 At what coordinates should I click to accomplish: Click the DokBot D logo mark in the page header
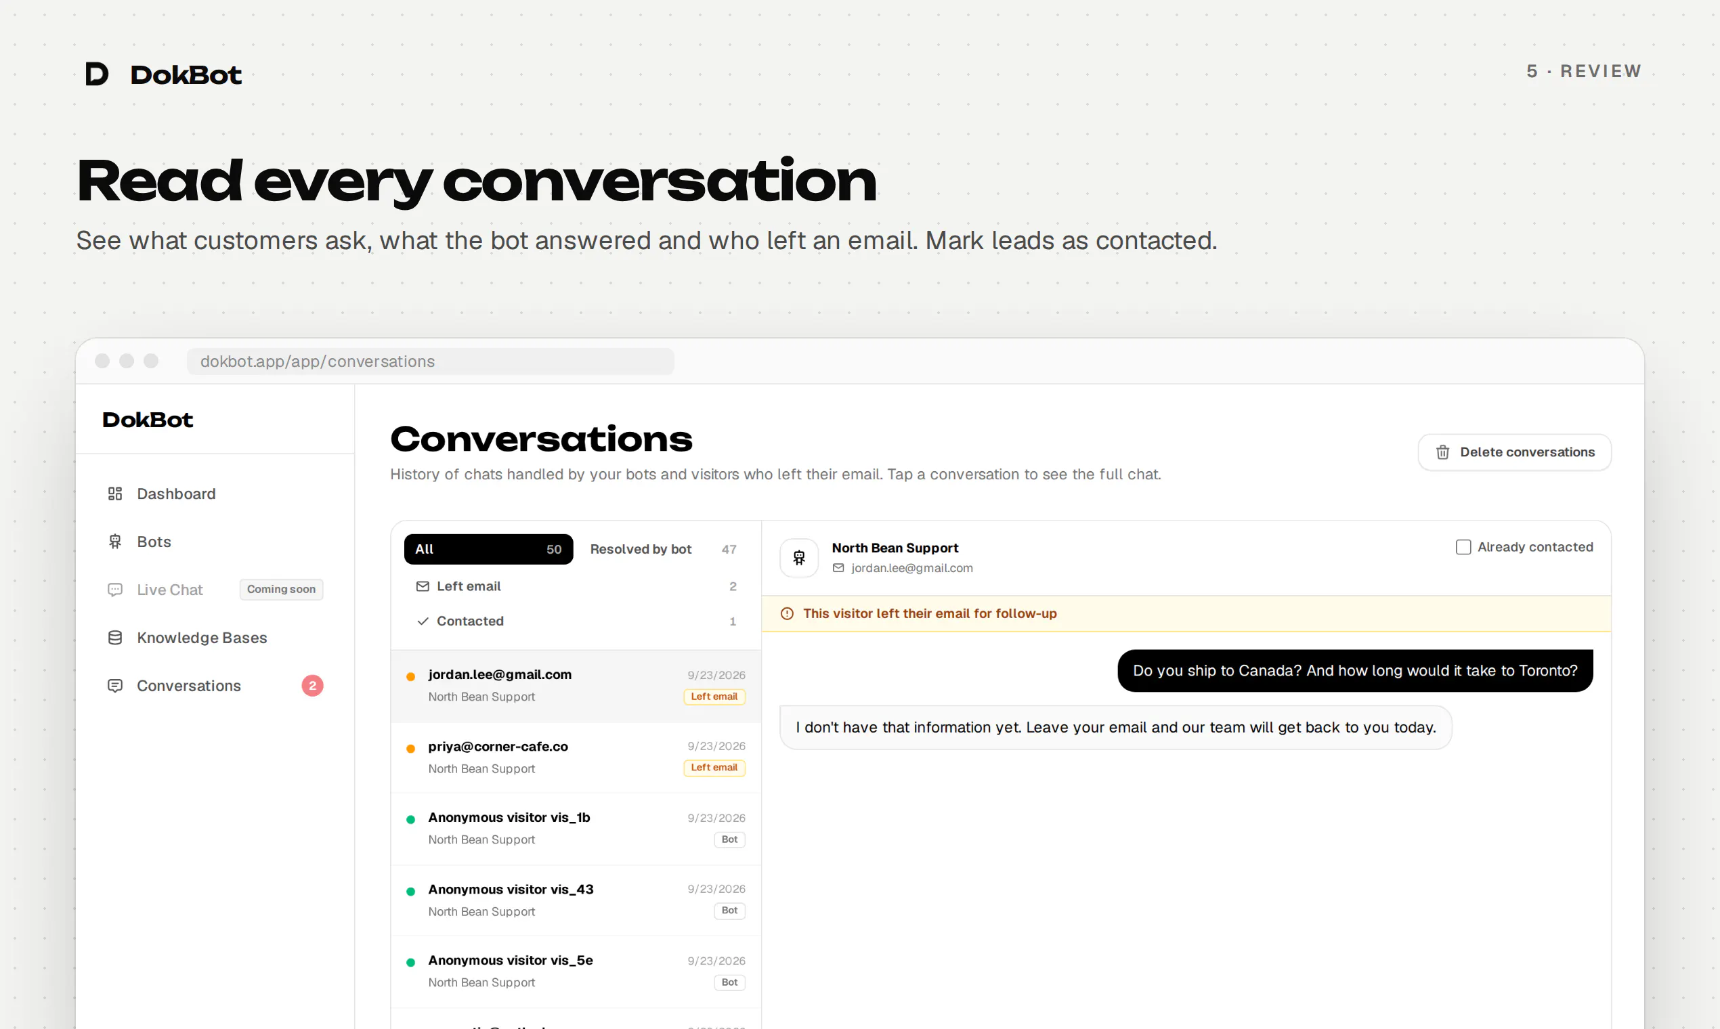point(97,74)
